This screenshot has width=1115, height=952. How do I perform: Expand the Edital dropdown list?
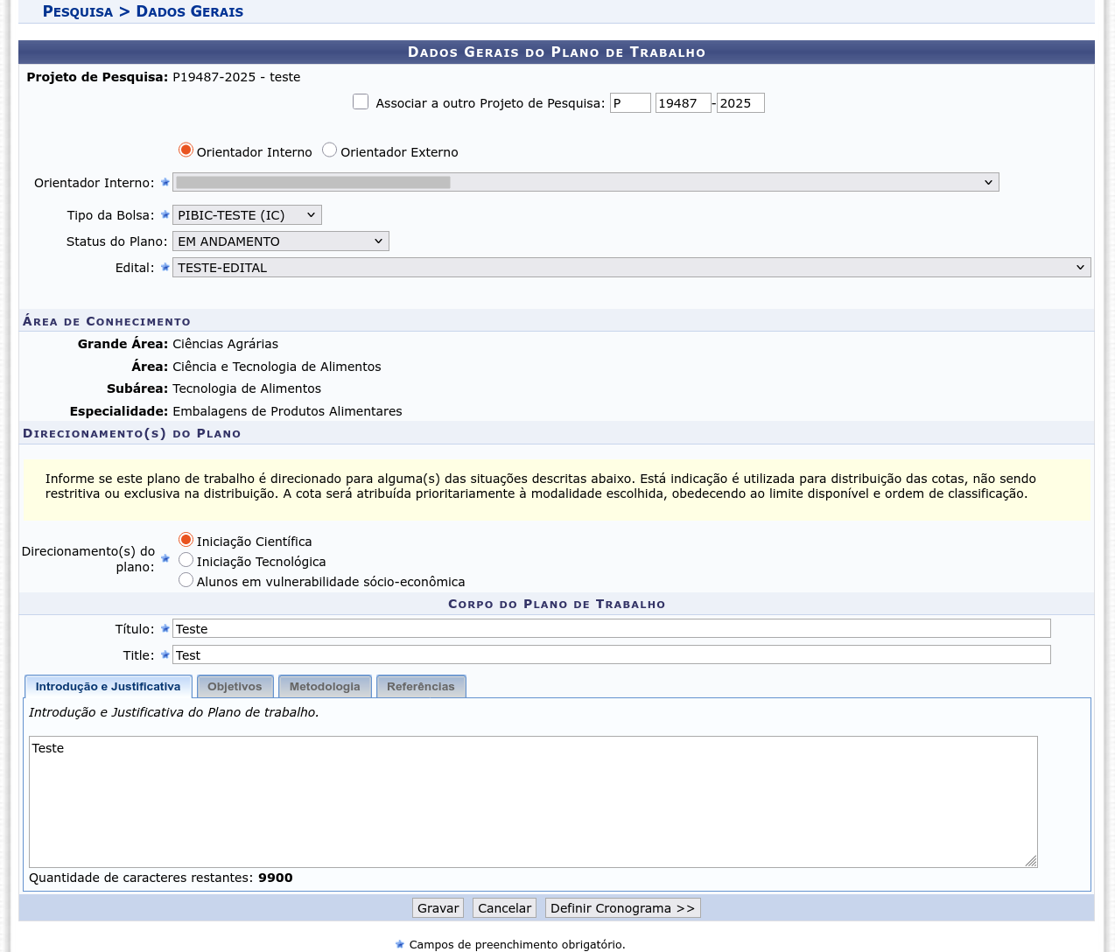coord(630,268)
